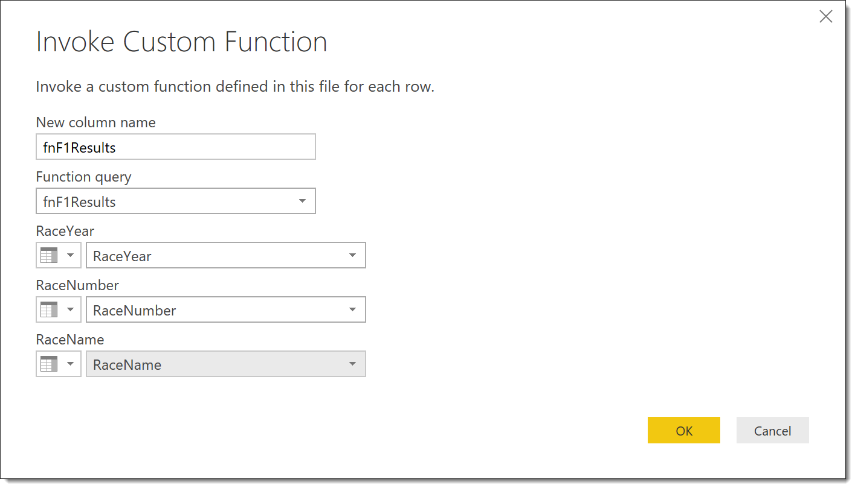Click the New column name label
The width and height of the screenshot is (855, 488).
(x=95, y=122)
